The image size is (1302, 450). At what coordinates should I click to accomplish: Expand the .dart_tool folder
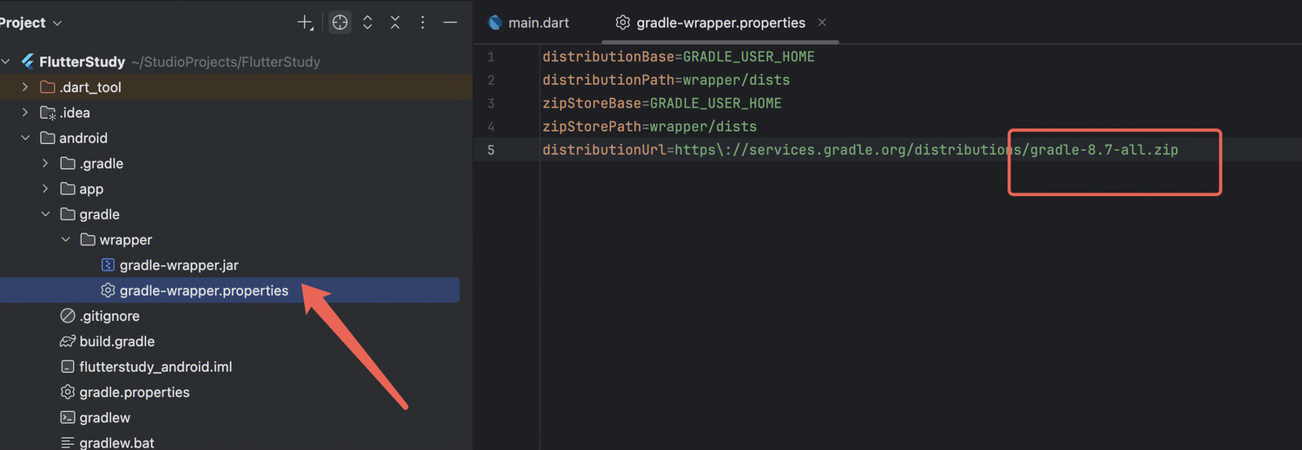click(x=25, y=88)
